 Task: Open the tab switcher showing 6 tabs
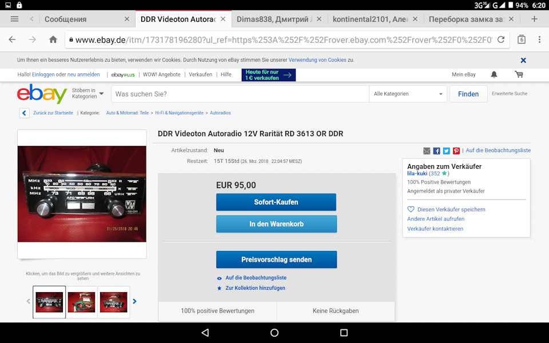[522, 39]
